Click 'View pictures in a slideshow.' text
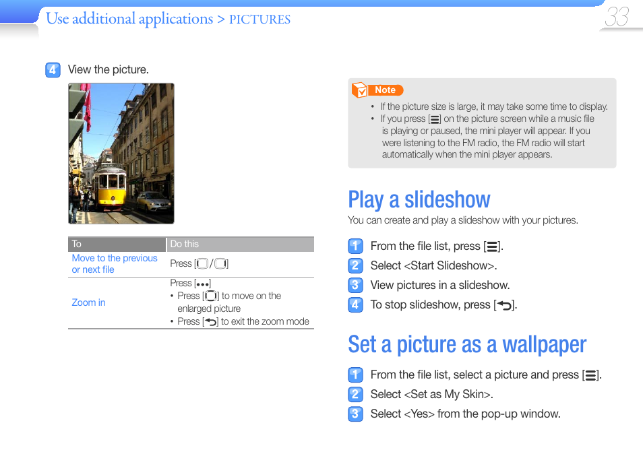The width and height of the screenshot is (643, 454). click(440, 285)
